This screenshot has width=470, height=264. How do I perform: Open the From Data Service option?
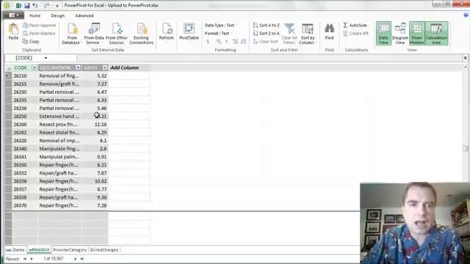coord(94,34)
